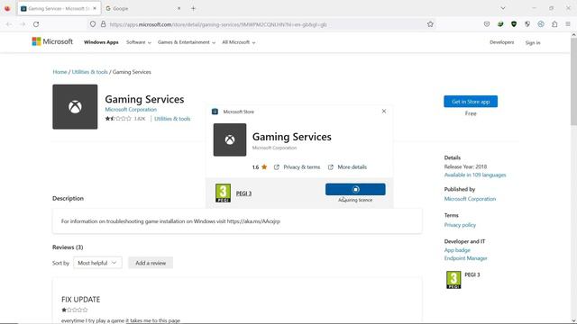Image resolution: width=577 pixels, height=324 pixels.
Task: Expand the All Microsoft dropdown
Action: click(239, 42)
